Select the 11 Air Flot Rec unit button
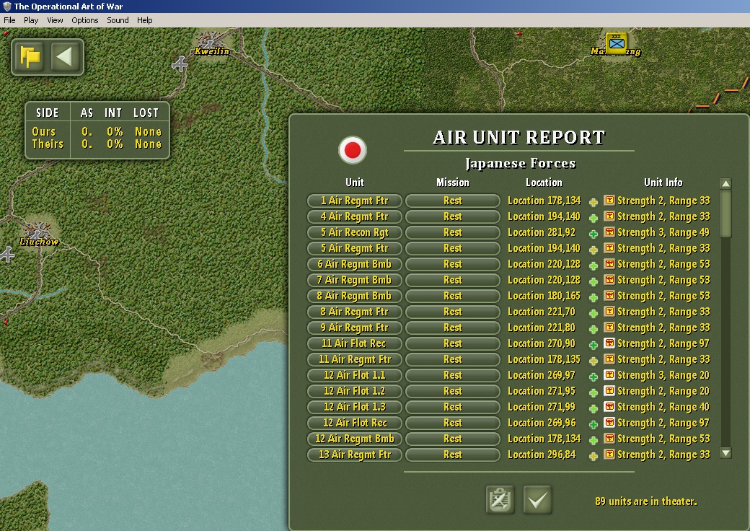 (x=354, y=343)
